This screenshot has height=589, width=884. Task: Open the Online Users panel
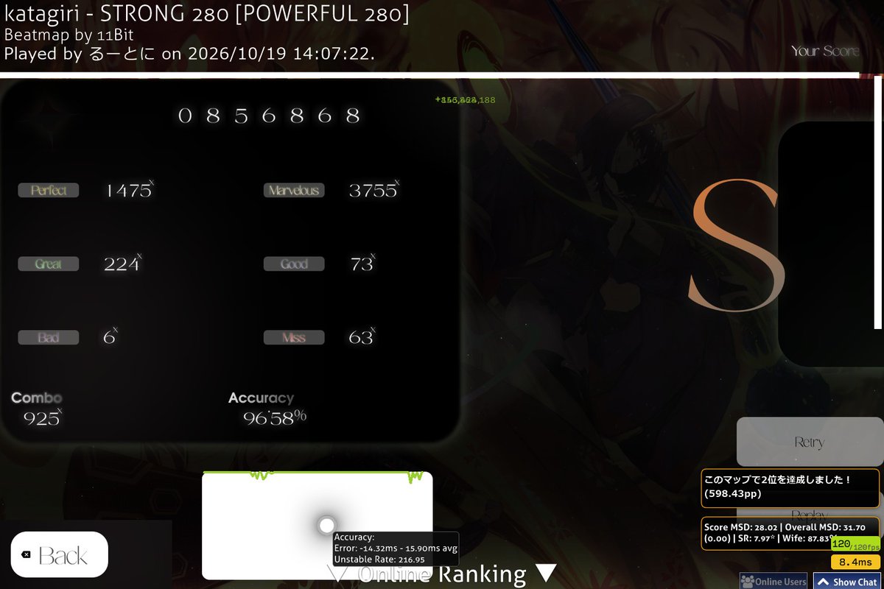(x=773, y=581)
